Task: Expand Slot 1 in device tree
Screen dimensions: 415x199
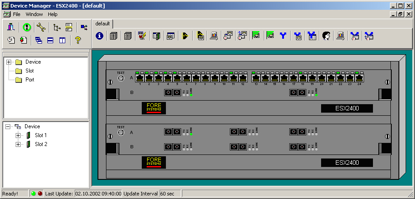Action: (18, 135)
